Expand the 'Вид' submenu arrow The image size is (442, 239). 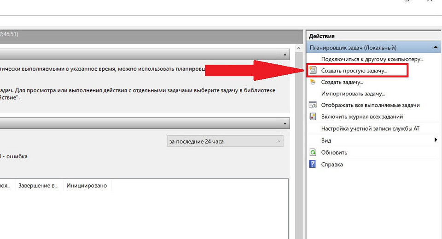point(436,140)
